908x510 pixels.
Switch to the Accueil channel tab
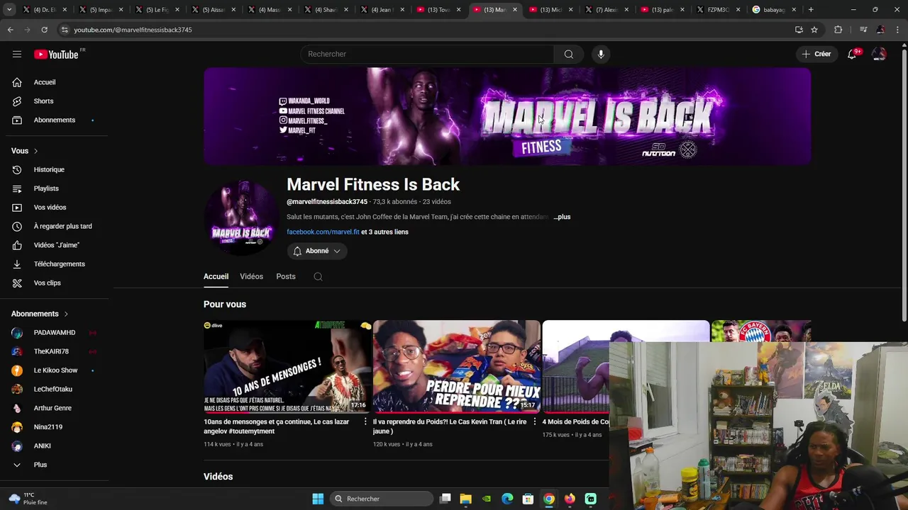pos(216,276)
